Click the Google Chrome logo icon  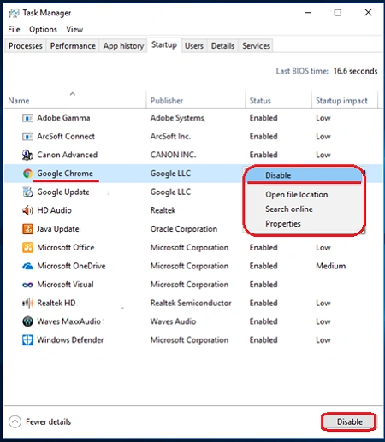coord(27,174)
